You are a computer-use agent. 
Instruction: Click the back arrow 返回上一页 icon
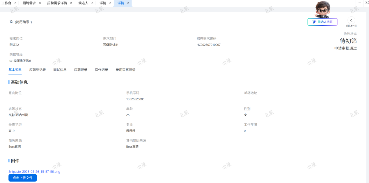[x=351, y=20]
